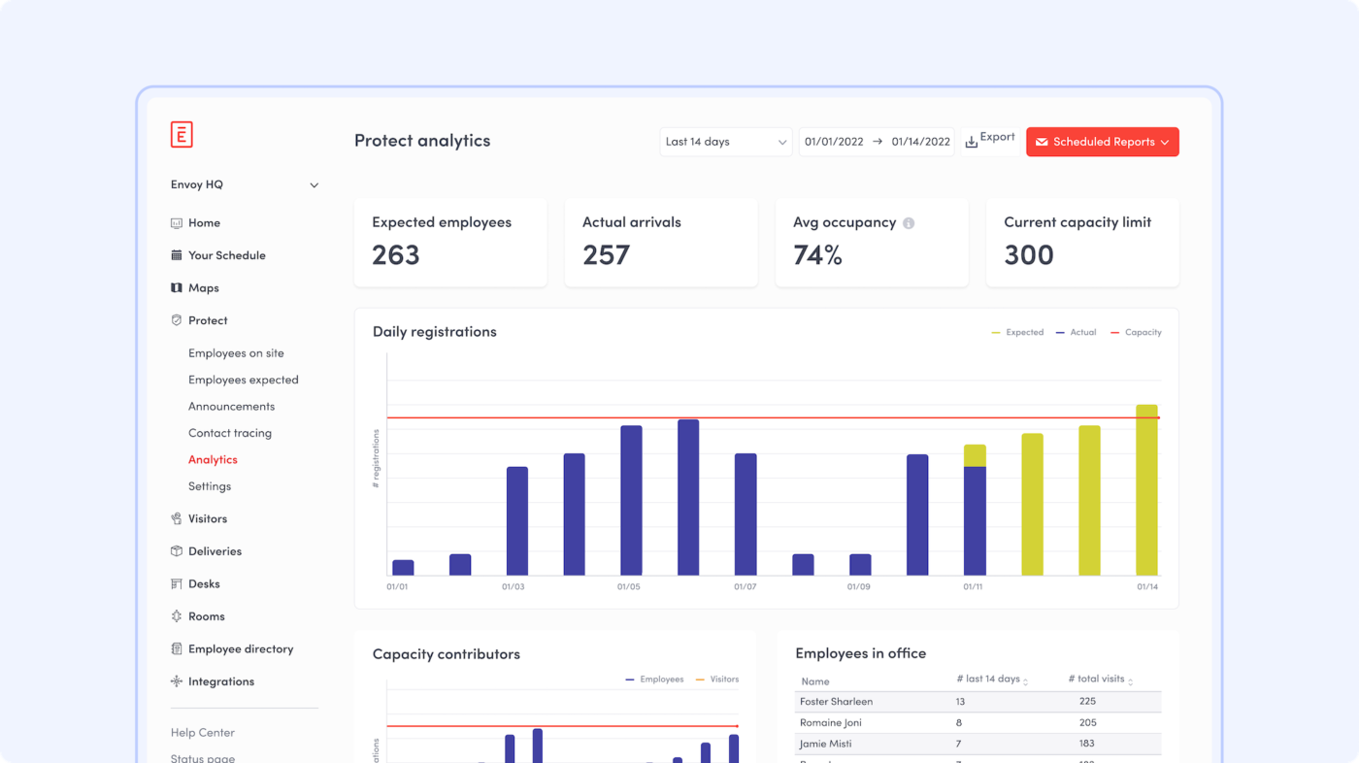Click the Deliveries box icon
1359x763 pixels.
tap(177, 551)
